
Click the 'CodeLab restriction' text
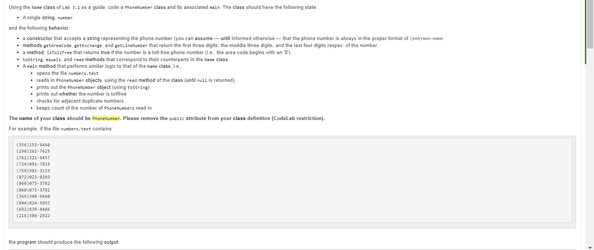pyautogui.click(x=298, y=119)
